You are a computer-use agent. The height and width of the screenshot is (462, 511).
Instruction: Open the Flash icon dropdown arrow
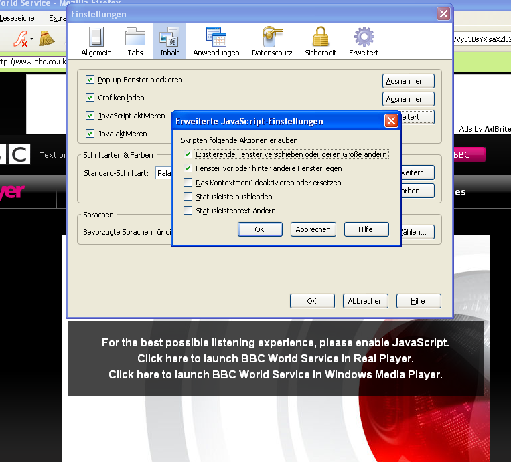[x=31, y=39]
